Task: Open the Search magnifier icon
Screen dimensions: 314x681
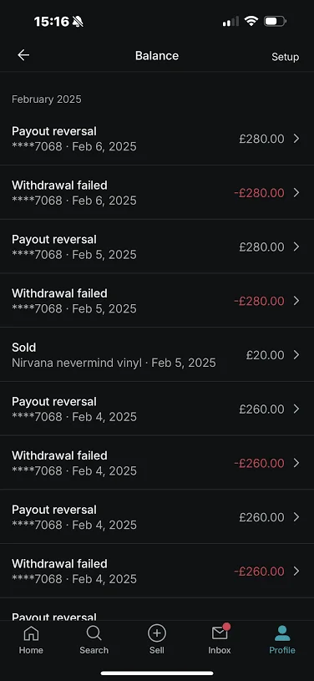Action: 94,633
